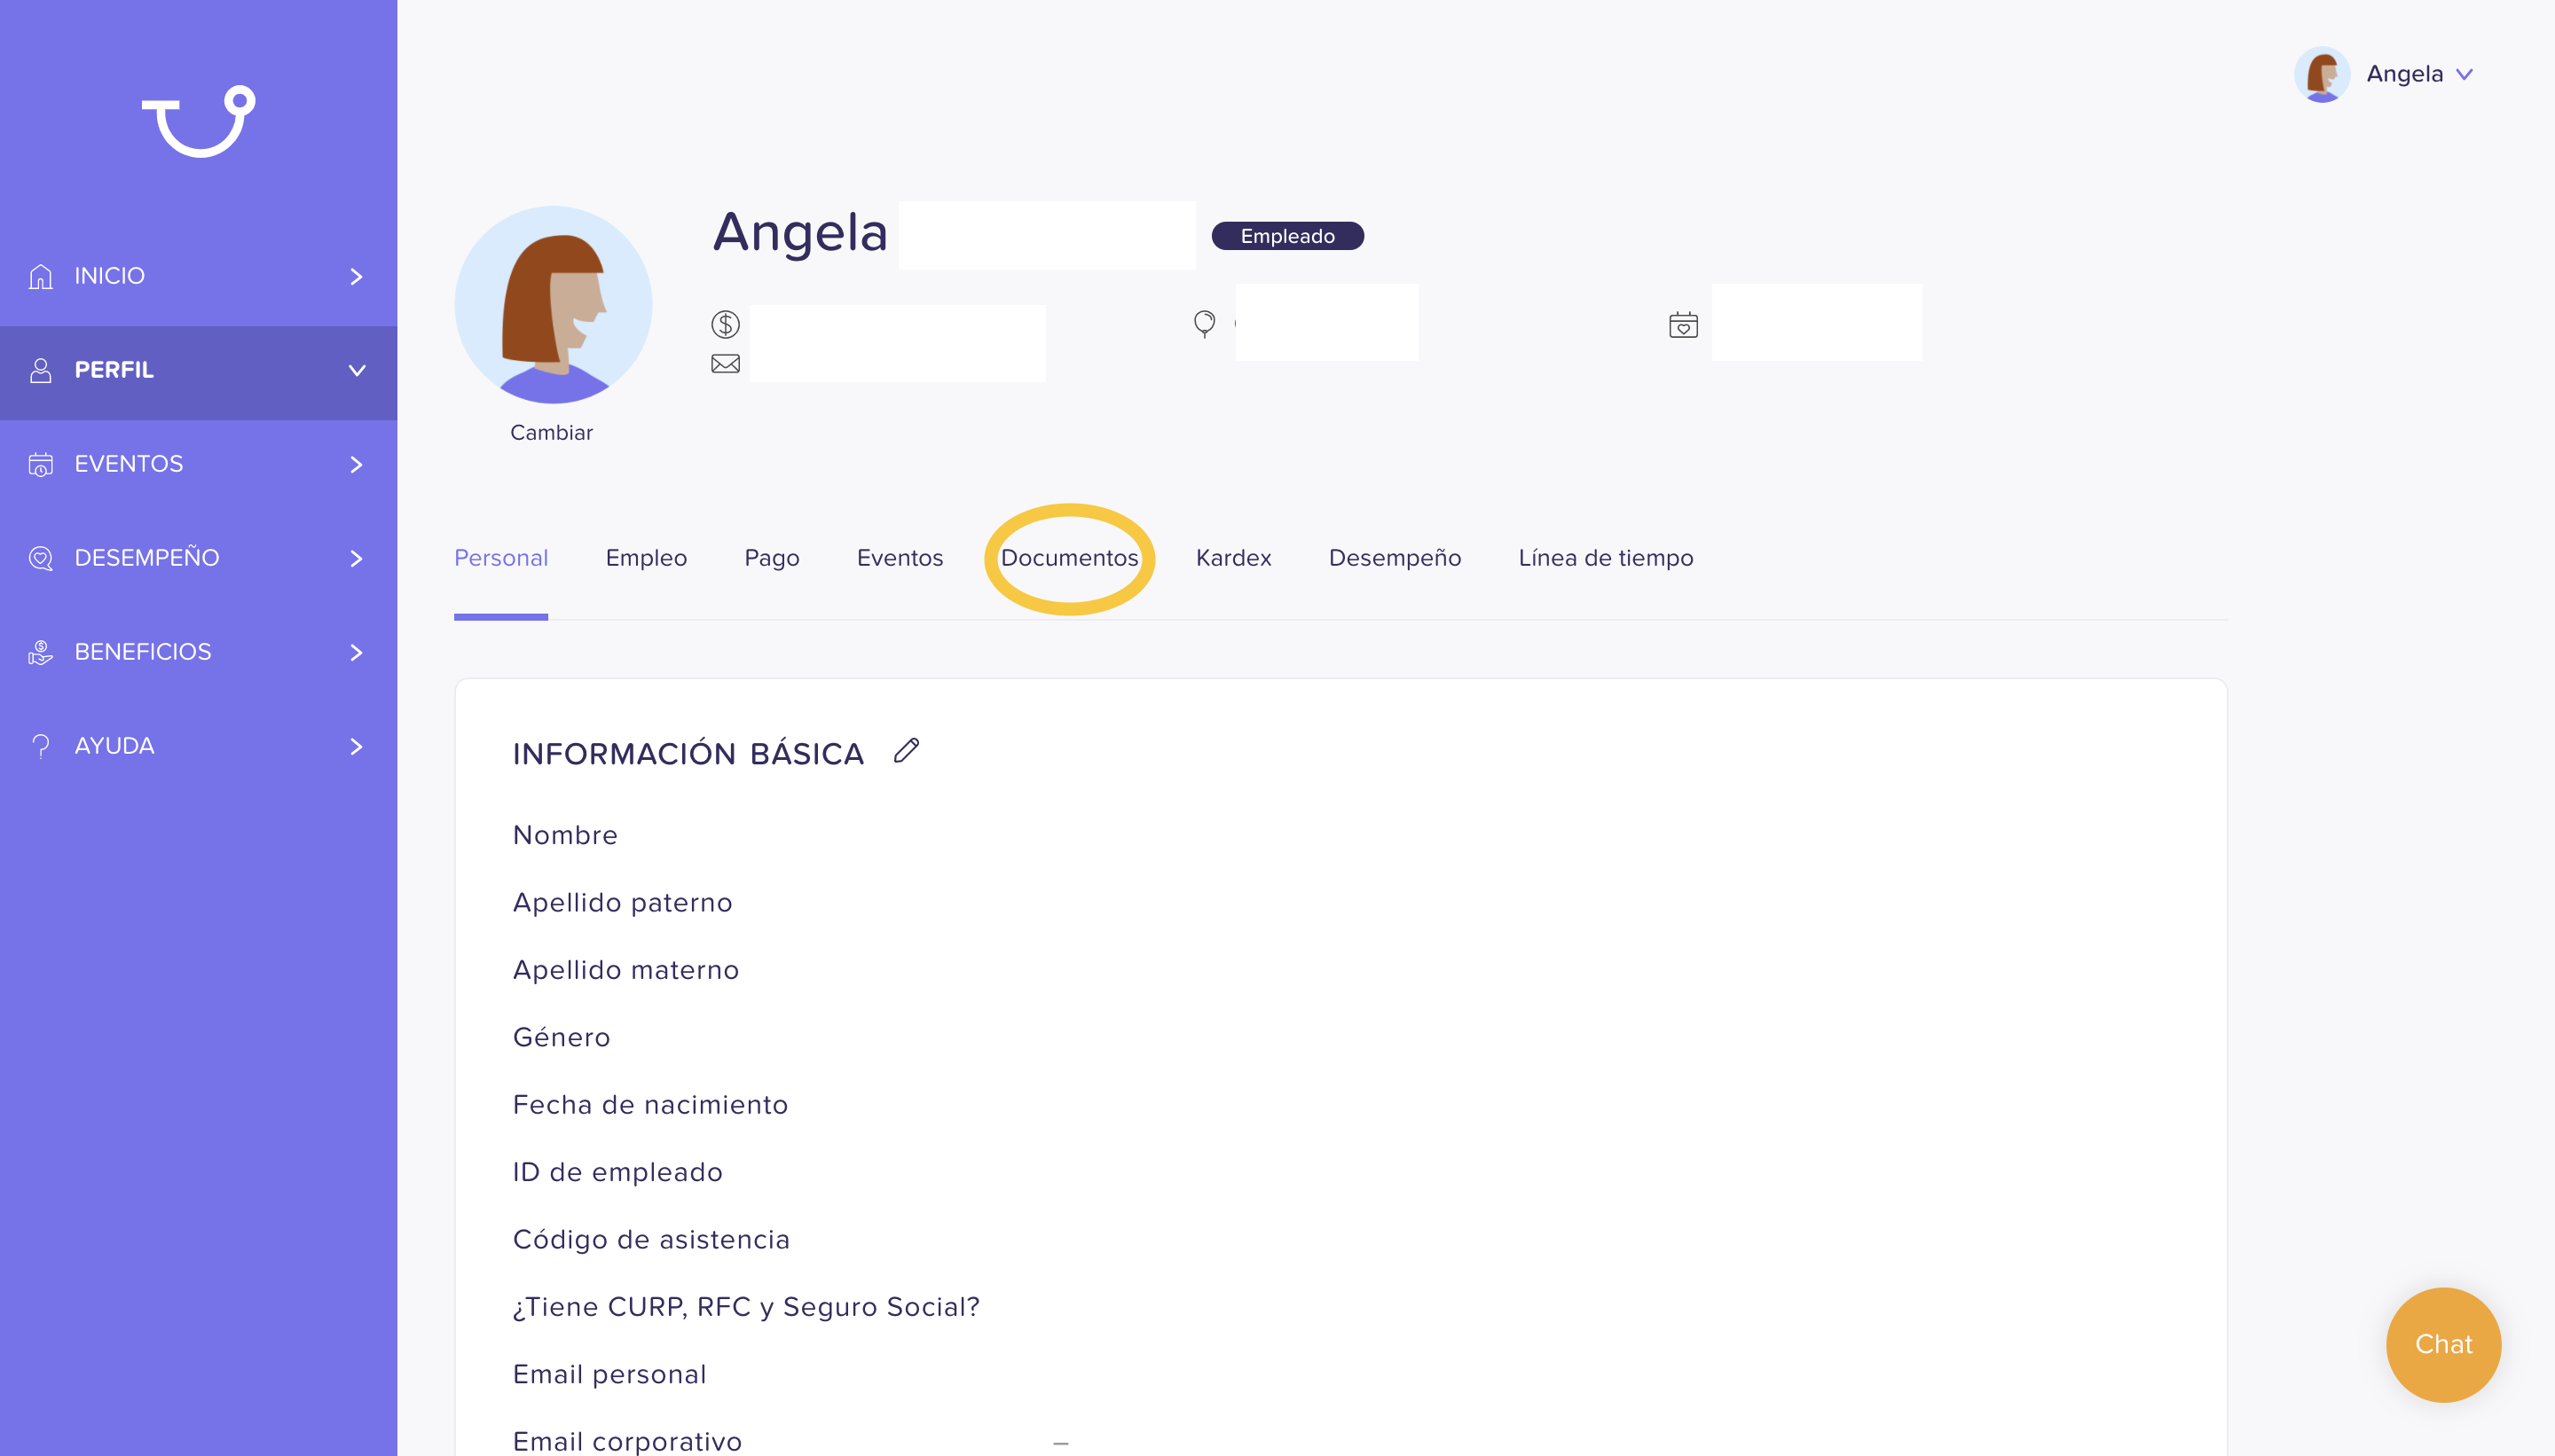This screenshot has height=1456, width=2555.
Task: Click the location pin icon in profile header
Action: pyautogui.click(x=1205, y=324)
